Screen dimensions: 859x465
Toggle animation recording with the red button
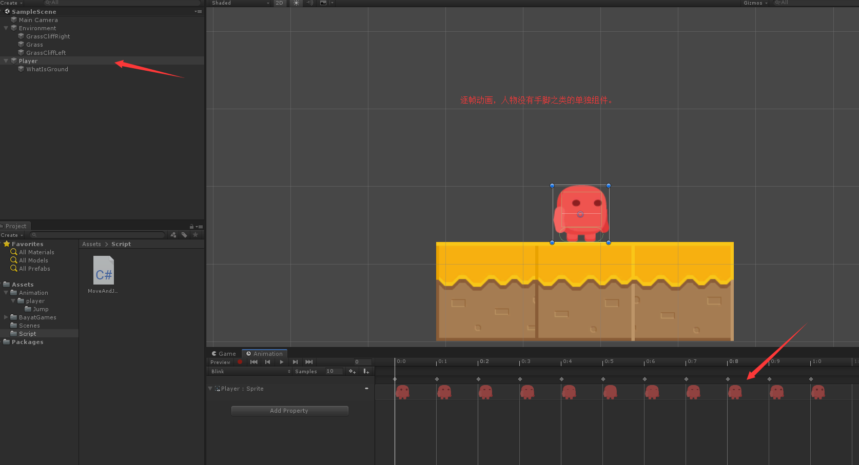click(x=240, y=362)
